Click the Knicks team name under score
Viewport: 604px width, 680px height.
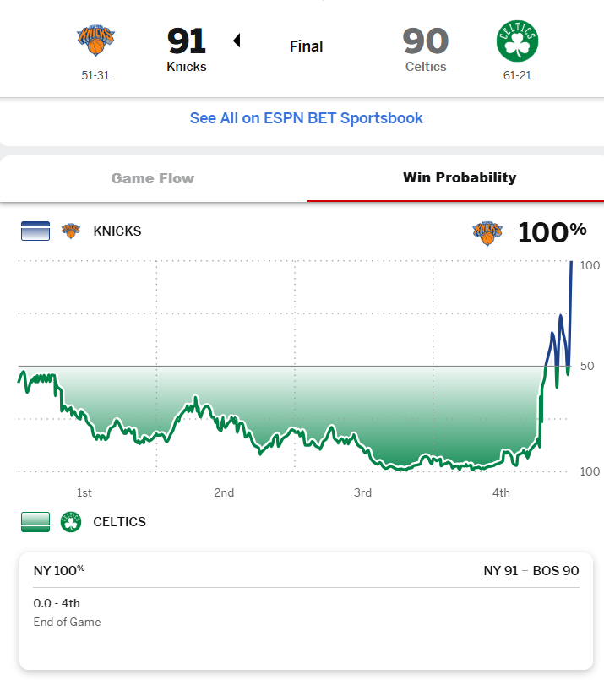(x=187, y=67)
